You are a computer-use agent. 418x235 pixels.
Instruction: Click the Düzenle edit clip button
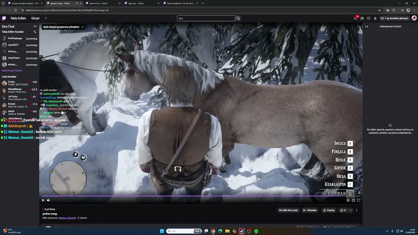click(310, 210)
